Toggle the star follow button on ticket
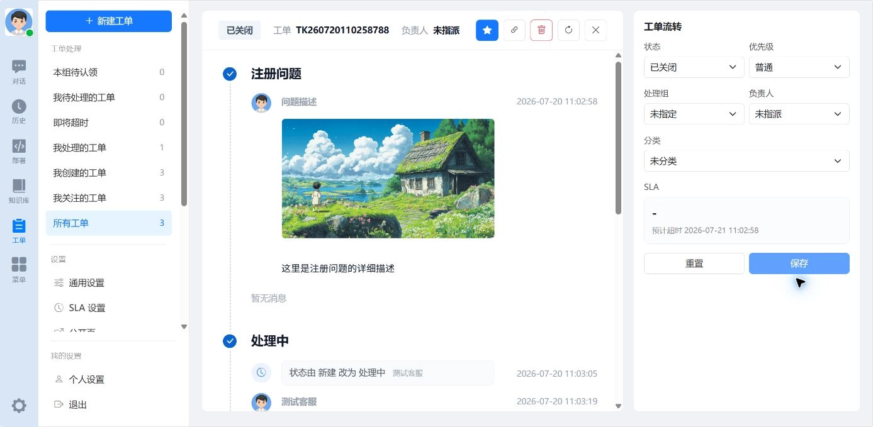Viewport: 873px width, 427px height. [x=487, y=30]
